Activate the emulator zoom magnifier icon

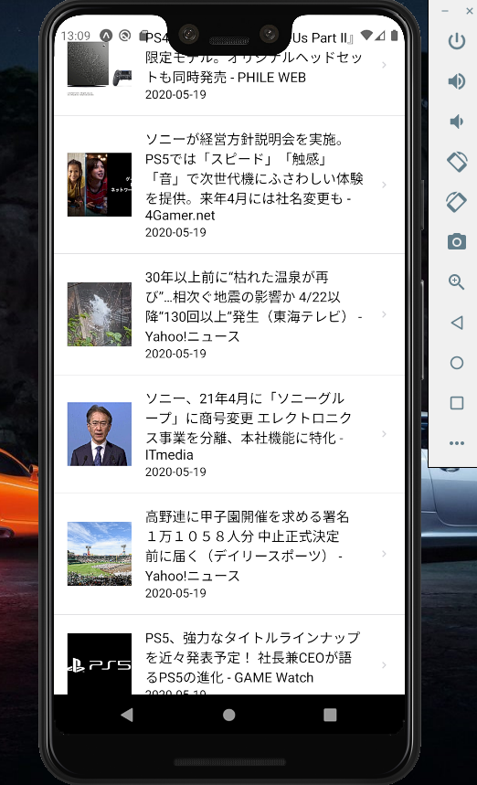click(457, 281)
